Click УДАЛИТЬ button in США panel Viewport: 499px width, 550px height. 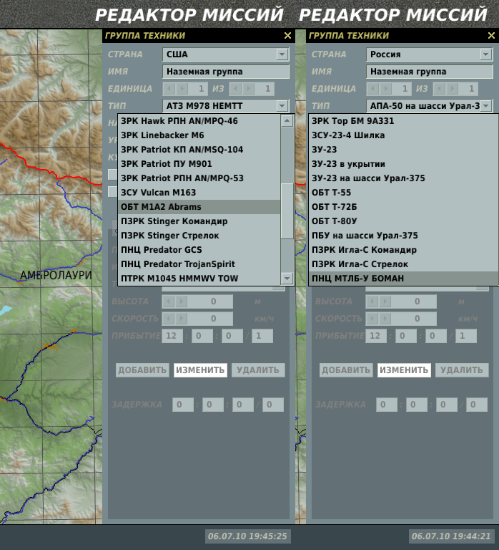click(258, 370)
